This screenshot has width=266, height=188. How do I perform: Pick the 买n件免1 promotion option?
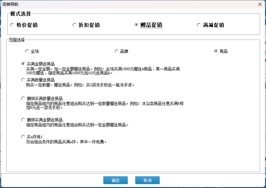pos(23,137)
